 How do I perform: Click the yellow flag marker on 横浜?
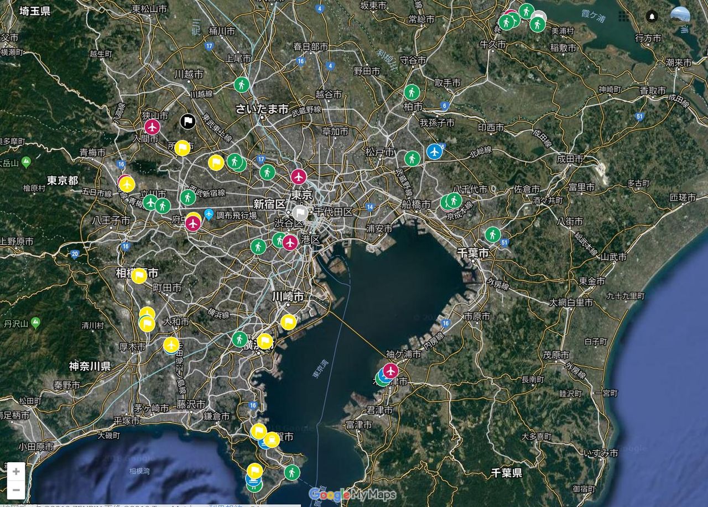pos(265,341)
